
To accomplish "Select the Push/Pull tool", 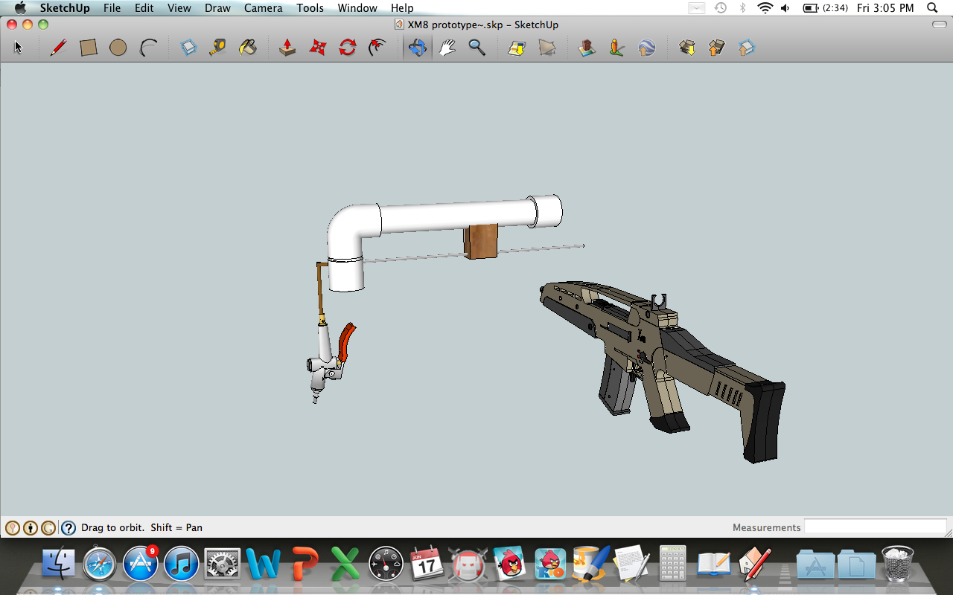I will point(287,48).
